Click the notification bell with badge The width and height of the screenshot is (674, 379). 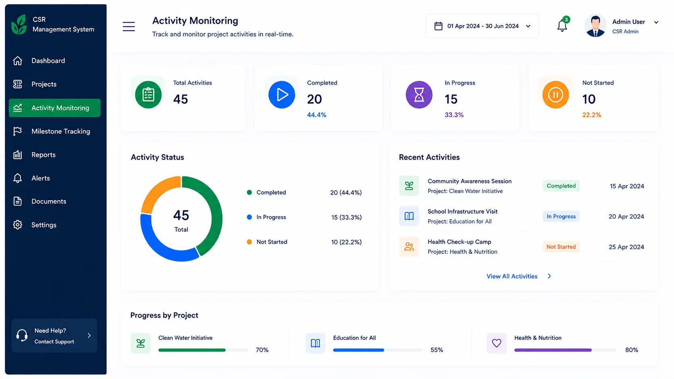pos(563,25)
